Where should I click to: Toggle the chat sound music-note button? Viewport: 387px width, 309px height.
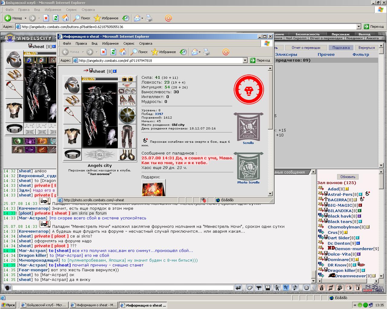(295, 288)
